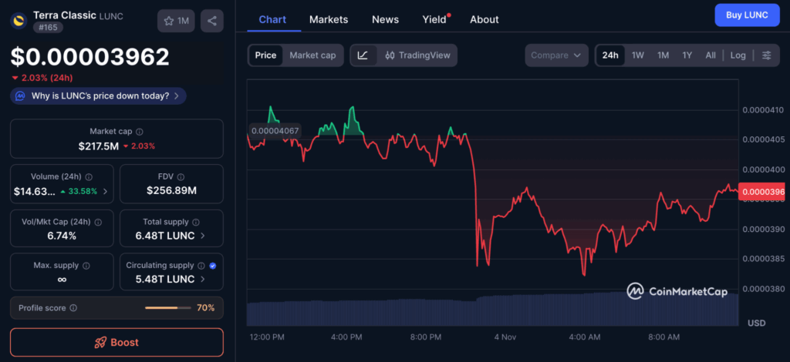Click the Buy LUNC button
This screenshot has height=362, width=790.
(747, 15)
